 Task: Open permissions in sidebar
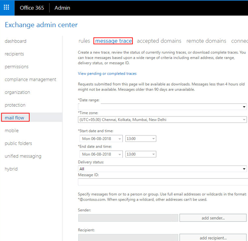point(17,67)
